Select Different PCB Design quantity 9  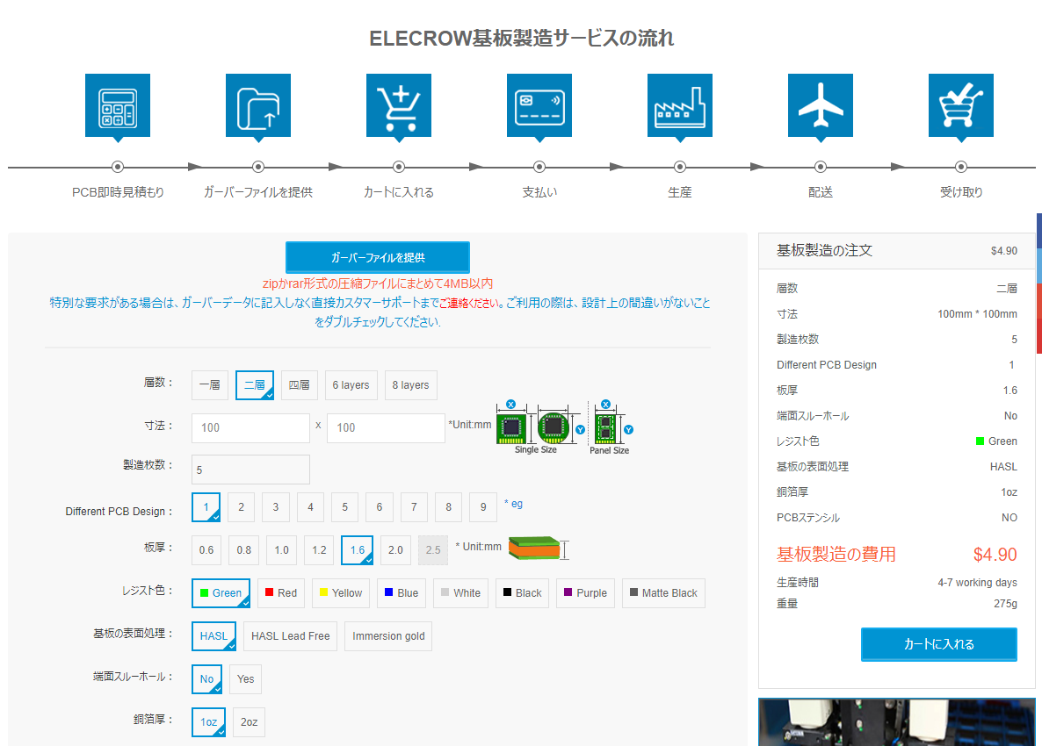point(483,507)
